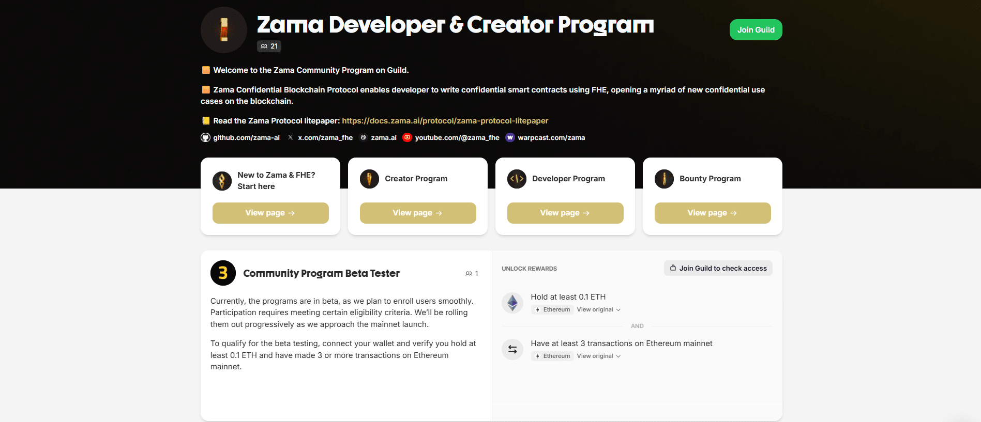Open the Zama protocol litepaper link
The image size is (981, 422).
click(x=445, y=121)
